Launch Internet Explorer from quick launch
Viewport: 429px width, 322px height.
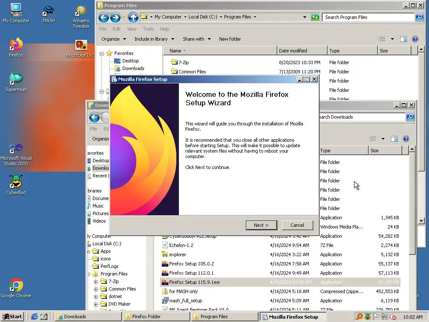(x=34, y=317)
